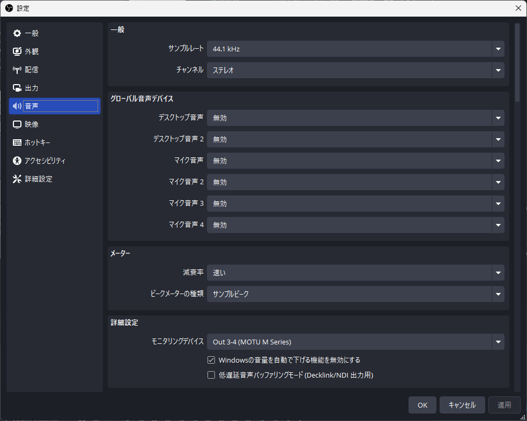The image size is (527, 421).
Task: Select the gear icon for 一般 settings
Action: [x=17, y=33]
